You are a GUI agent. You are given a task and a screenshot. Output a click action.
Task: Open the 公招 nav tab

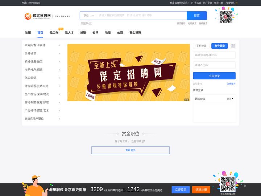click(x=120, y=33)
